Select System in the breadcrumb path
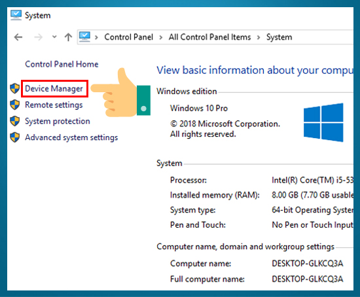Screen dimensions: 360x297 pos(279,37)
